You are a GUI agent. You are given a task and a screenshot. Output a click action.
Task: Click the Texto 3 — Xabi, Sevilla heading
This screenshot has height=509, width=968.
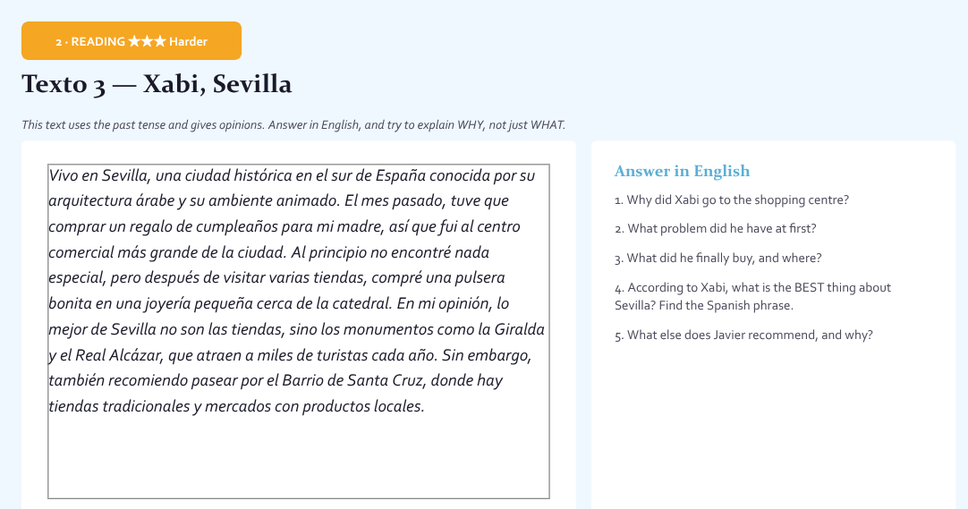pos(157,84)
